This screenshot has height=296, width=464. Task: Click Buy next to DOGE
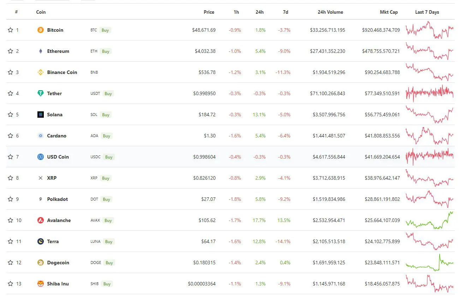pos(109,263)
